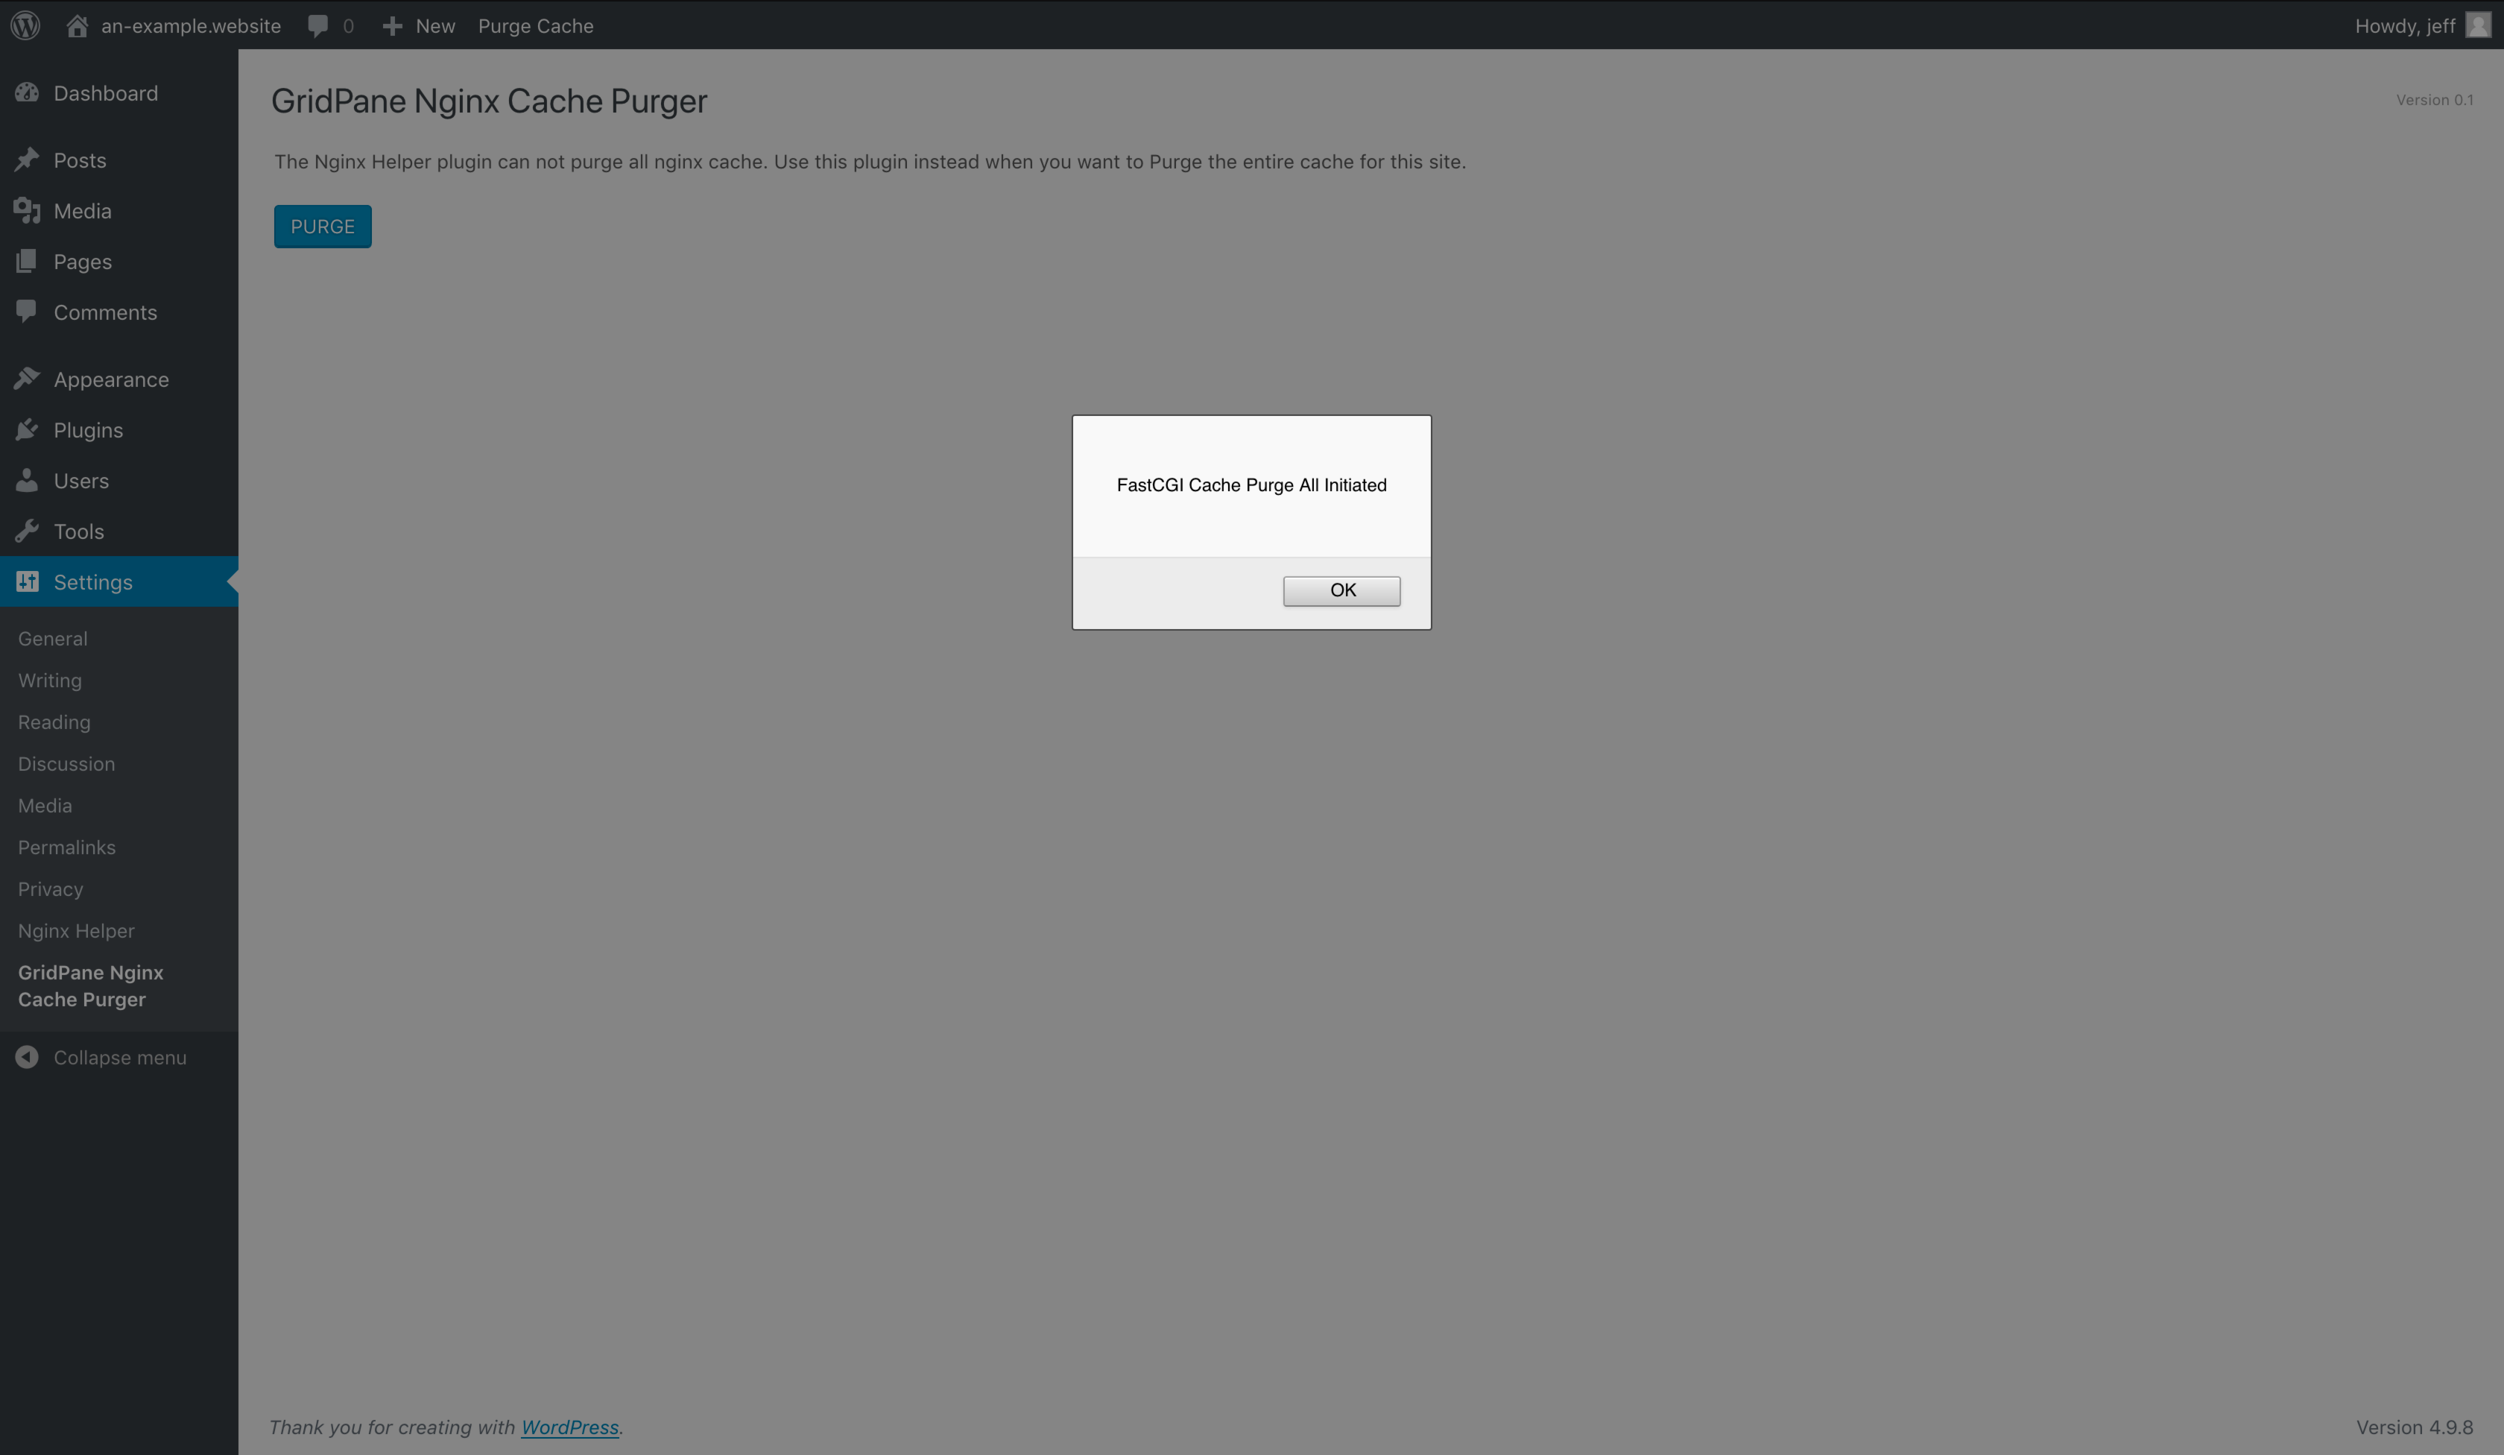
Task: Click the Appearance paintbrush icon
Action: coord(27,379)
